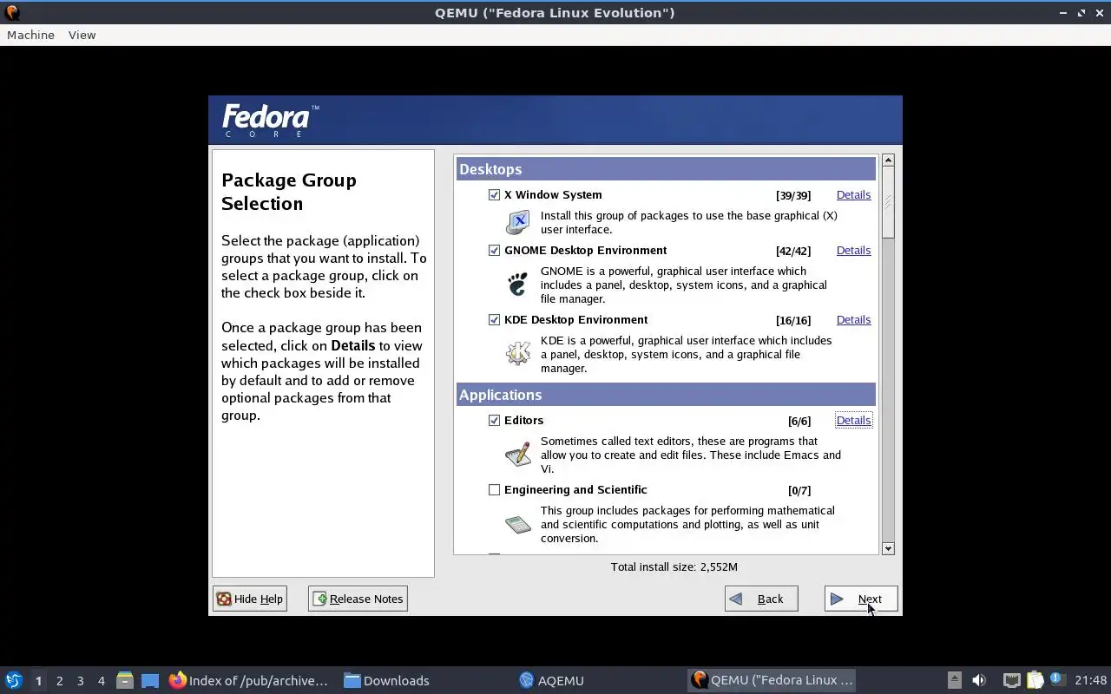Click the 21:48 clock

1091,680
